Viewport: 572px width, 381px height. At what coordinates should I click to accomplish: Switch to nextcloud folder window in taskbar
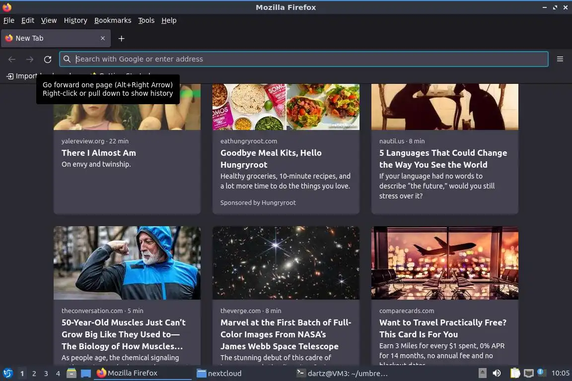pos(241,373)
